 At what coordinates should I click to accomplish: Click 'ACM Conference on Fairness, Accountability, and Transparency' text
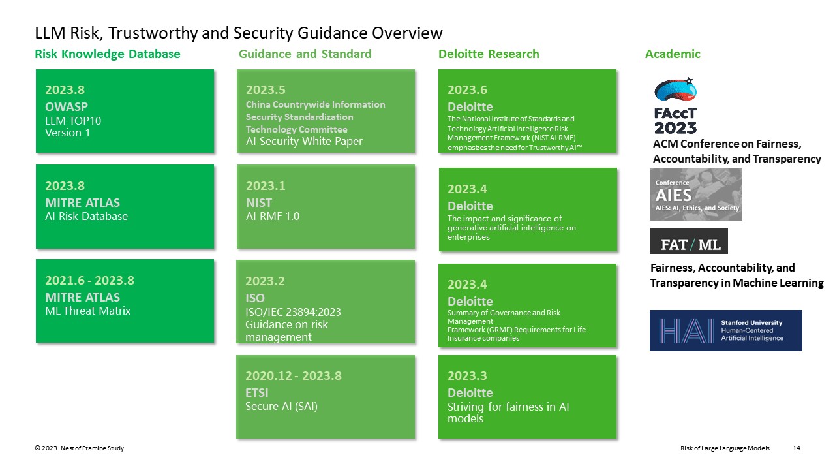737,151
